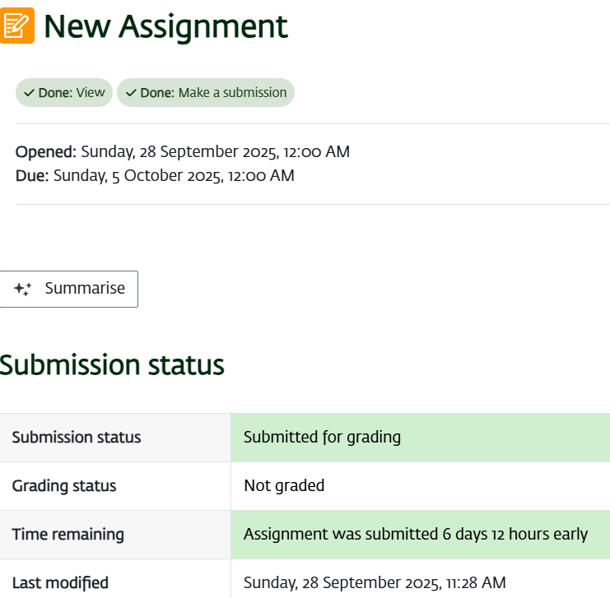Click the orange assignment icon
Image resolution: width=610 pixels, height=598 pixels.
[x=16, y=25]
